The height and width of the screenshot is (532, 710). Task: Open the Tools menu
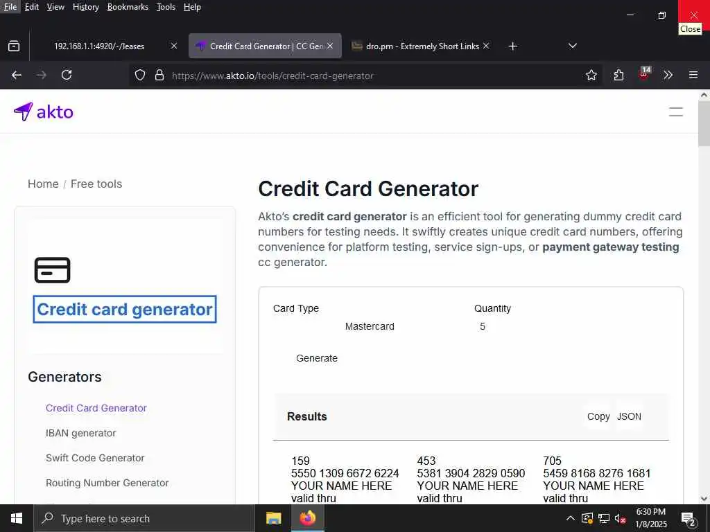tap(166, 7)
